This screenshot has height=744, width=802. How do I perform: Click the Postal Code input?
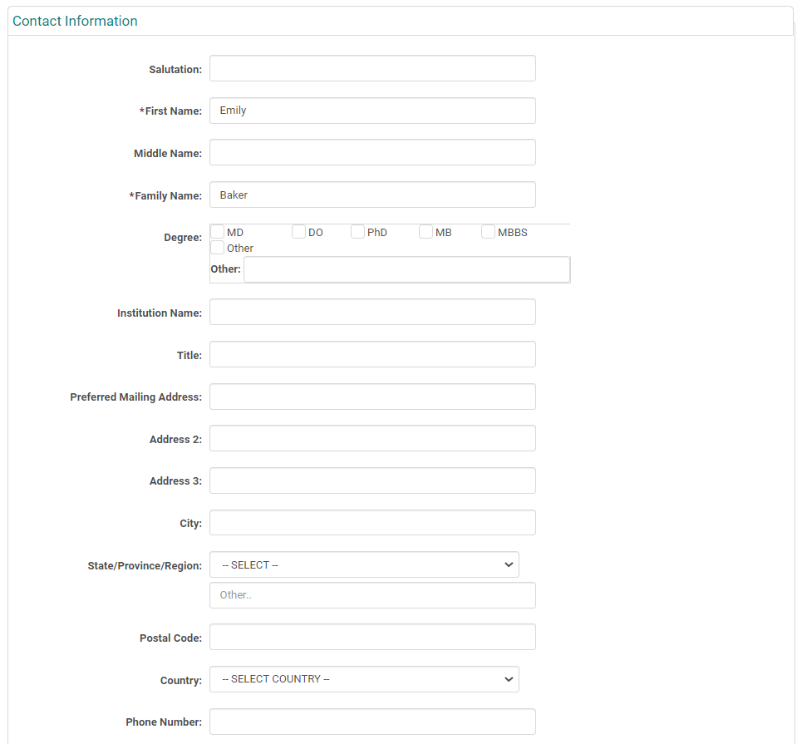[372, 638]
